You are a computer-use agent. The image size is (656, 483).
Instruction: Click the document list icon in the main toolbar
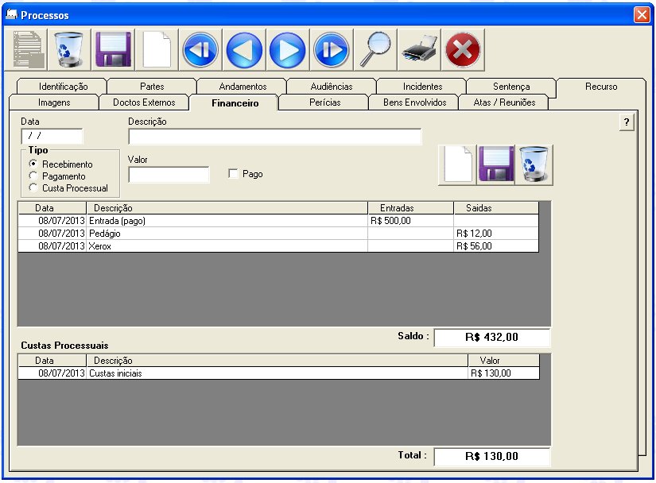point(26,50)
